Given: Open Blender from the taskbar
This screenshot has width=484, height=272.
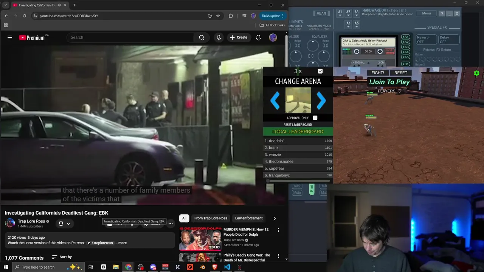Looking at the screenshot, I should coord(203,267).
